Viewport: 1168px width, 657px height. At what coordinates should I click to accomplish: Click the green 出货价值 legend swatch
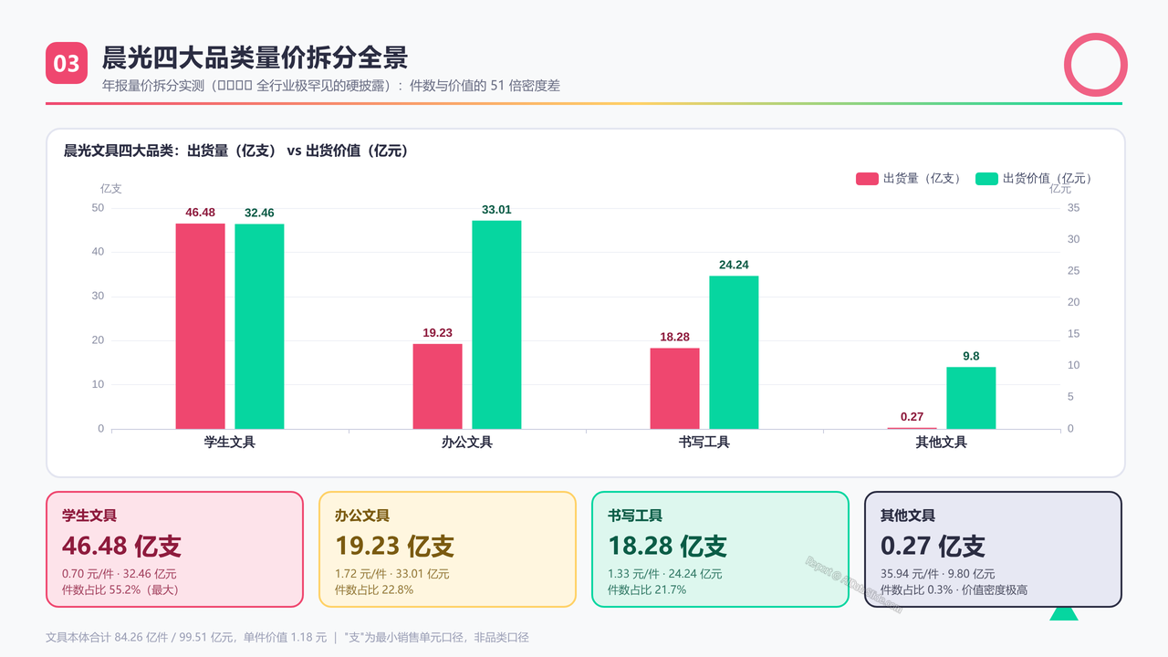click(x=987, y=179)
